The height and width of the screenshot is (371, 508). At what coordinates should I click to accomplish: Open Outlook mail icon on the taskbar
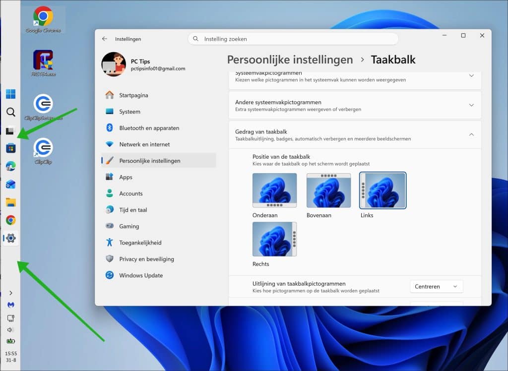pos(11,185)
